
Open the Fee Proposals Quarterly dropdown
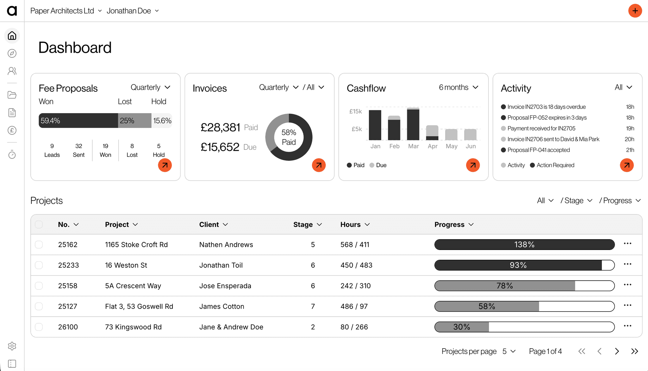tap(151, 87)
